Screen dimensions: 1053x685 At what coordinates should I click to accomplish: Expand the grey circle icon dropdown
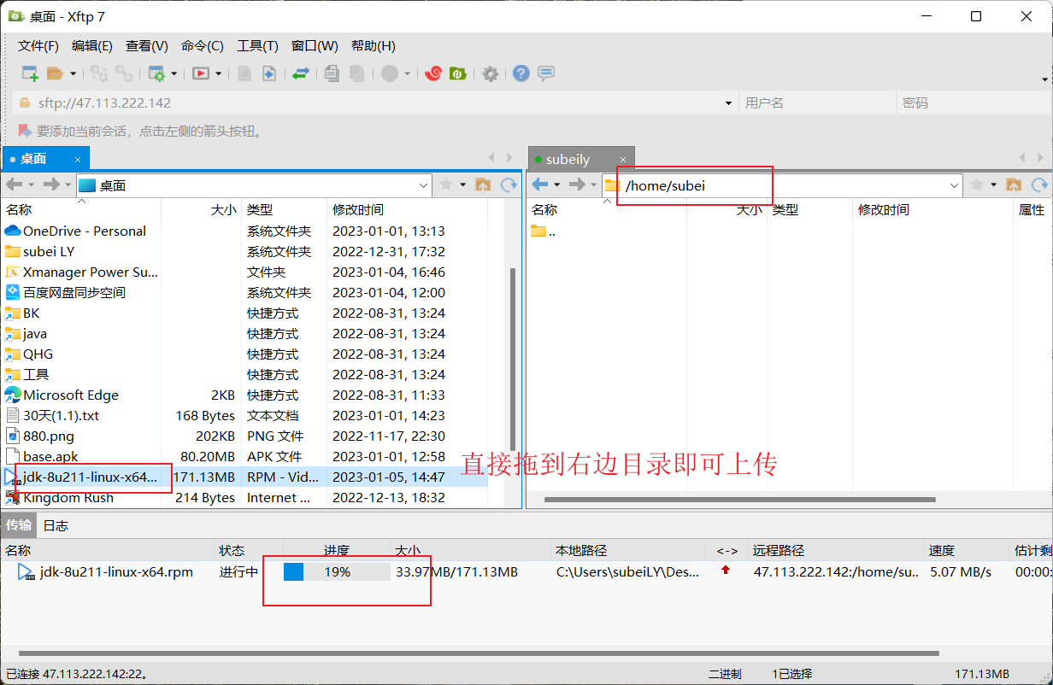[x=407, y=74]
